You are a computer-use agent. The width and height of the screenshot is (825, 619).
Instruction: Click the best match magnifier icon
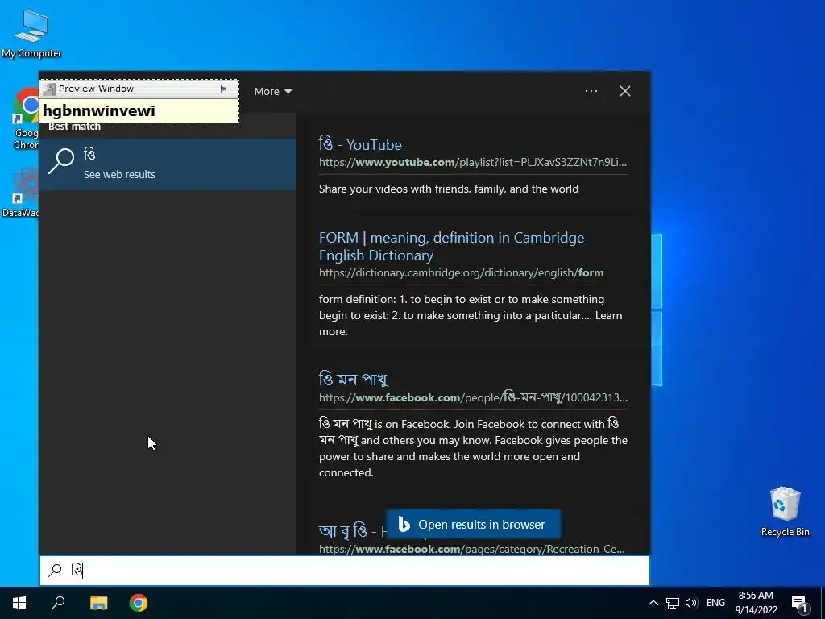click(x=61, y=160)
